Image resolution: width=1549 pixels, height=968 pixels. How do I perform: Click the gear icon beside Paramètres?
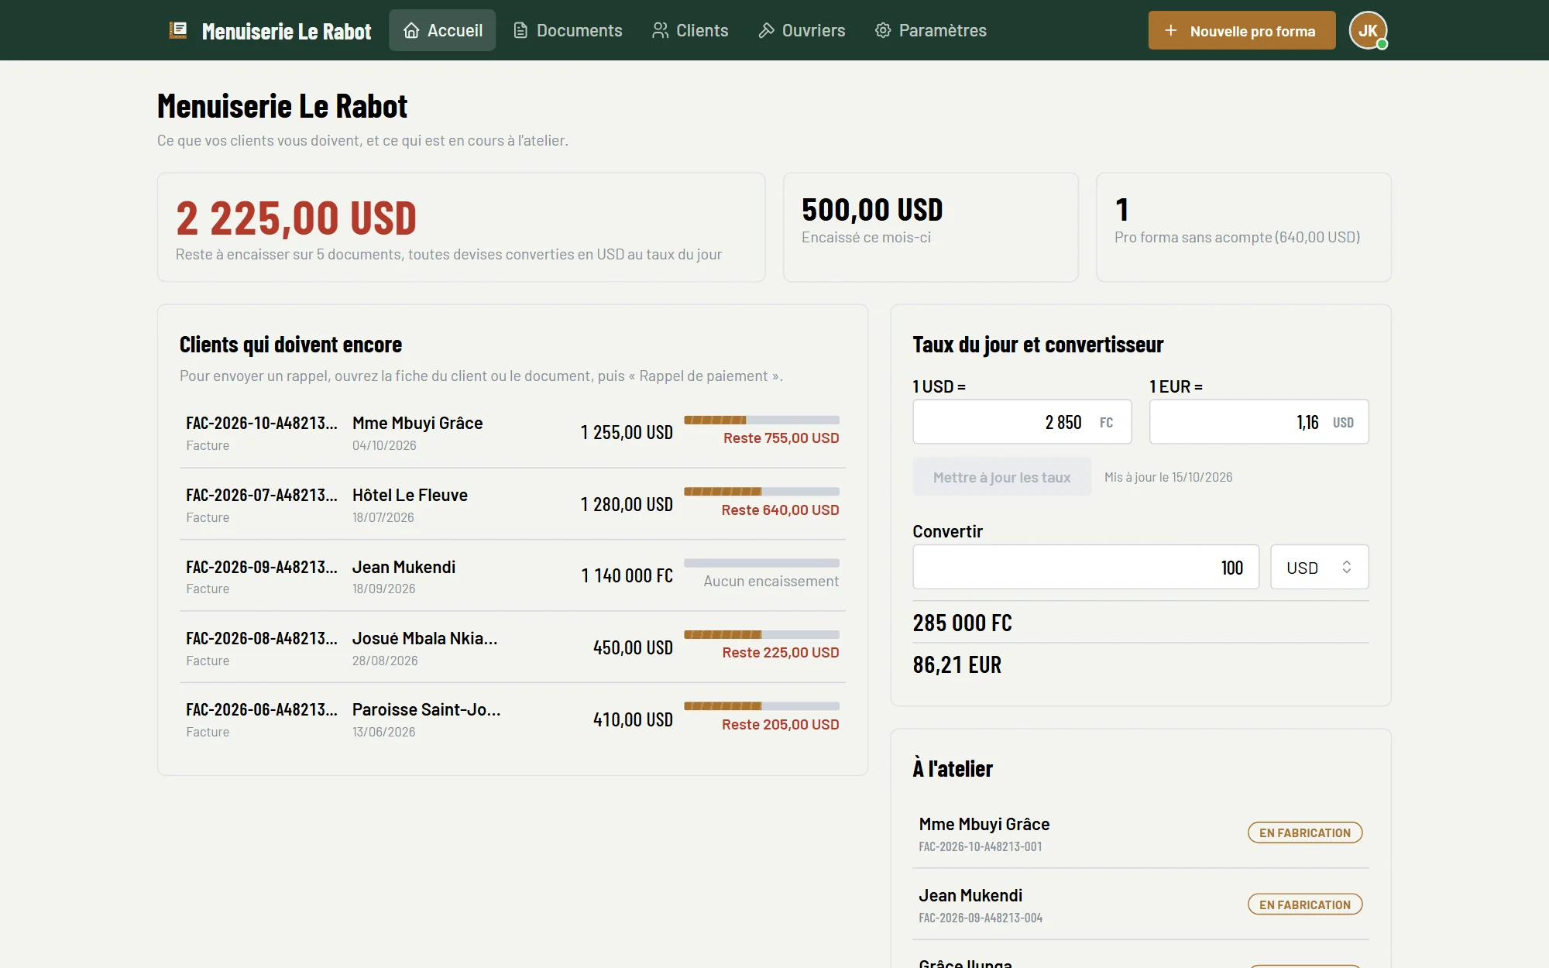883,30
